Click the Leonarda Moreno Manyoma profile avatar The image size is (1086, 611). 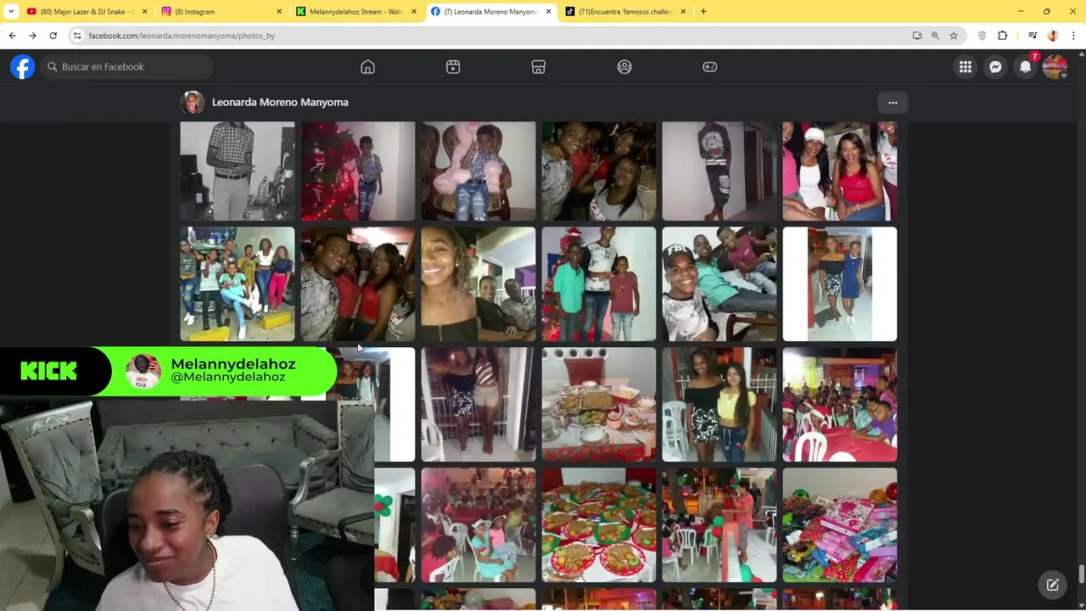pos(193,103)
